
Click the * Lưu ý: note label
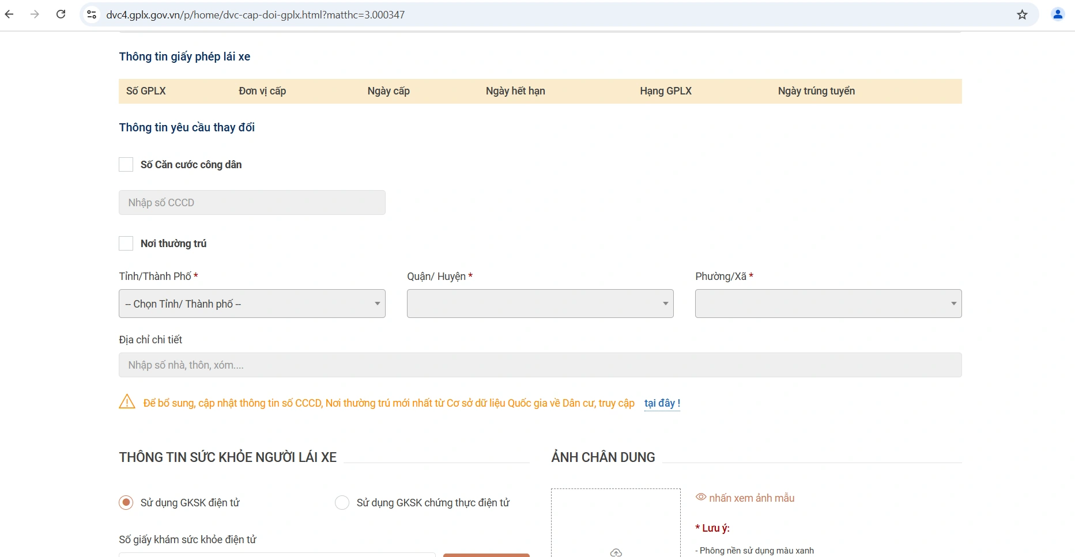pos(712,528)
